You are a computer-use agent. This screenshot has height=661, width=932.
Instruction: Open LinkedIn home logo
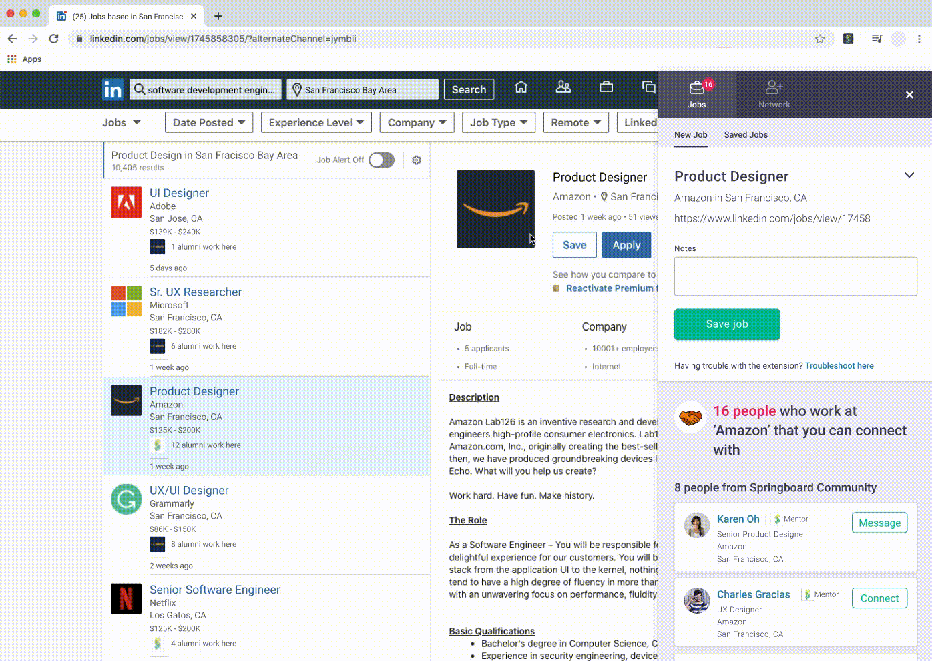113,89
